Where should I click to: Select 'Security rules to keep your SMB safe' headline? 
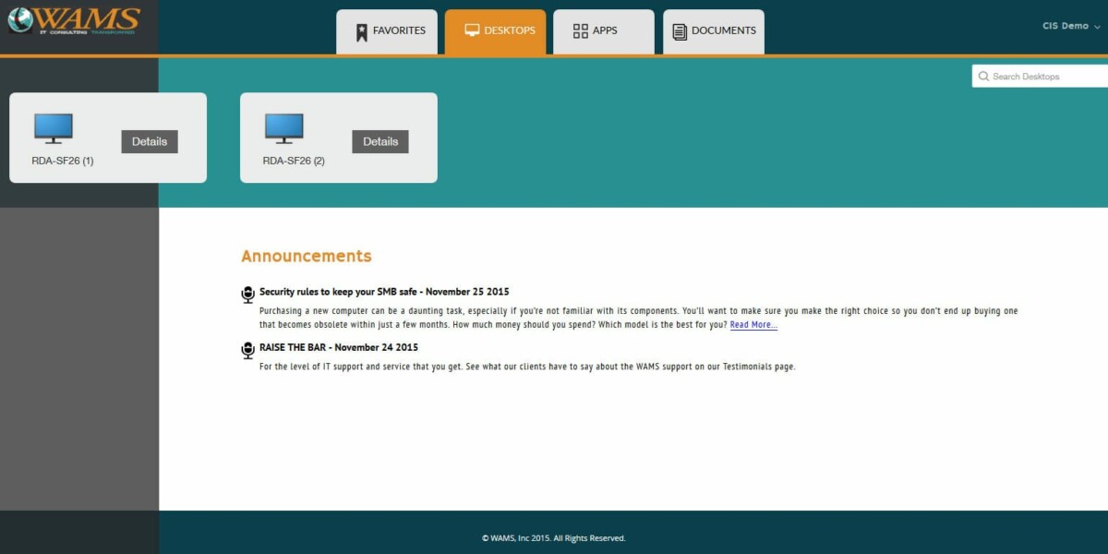coord(384,292)
